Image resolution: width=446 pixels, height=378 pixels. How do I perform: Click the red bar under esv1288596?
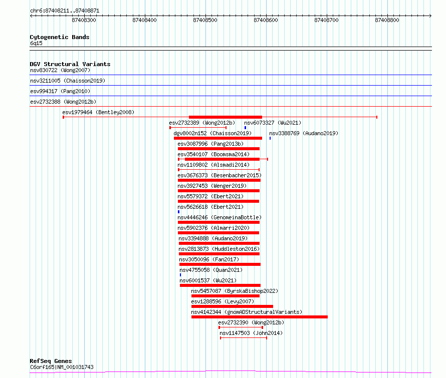(232, 306)
